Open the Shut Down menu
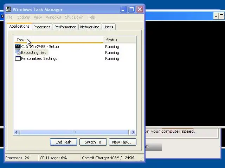The width and height of the screenshot is (225, 168). click(x=74, y=17)
